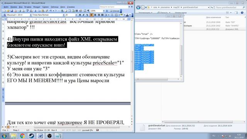Open the Справка menu
The height and width of the screenshot is (139, 247).
point(71,7)
